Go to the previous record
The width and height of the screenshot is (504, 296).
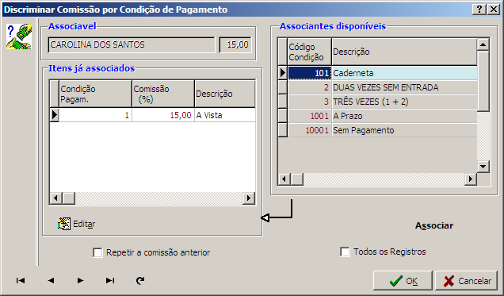pos(51,281)
